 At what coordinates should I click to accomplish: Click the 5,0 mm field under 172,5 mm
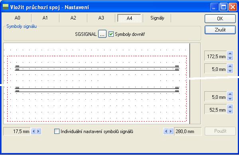pyautogui.click(x=215, y=69)
